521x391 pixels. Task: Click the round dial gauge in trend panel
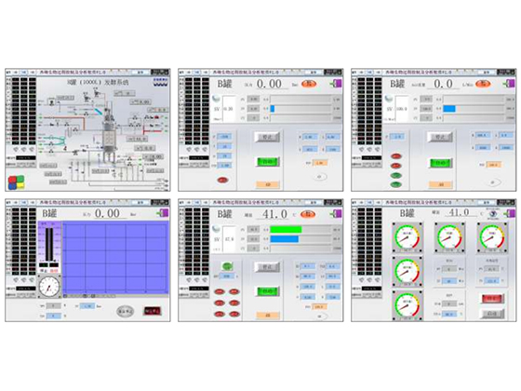click(49, 287)
